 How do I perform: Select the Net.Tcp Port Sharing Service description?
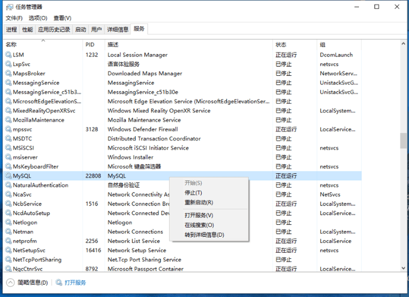pos(144,260)
